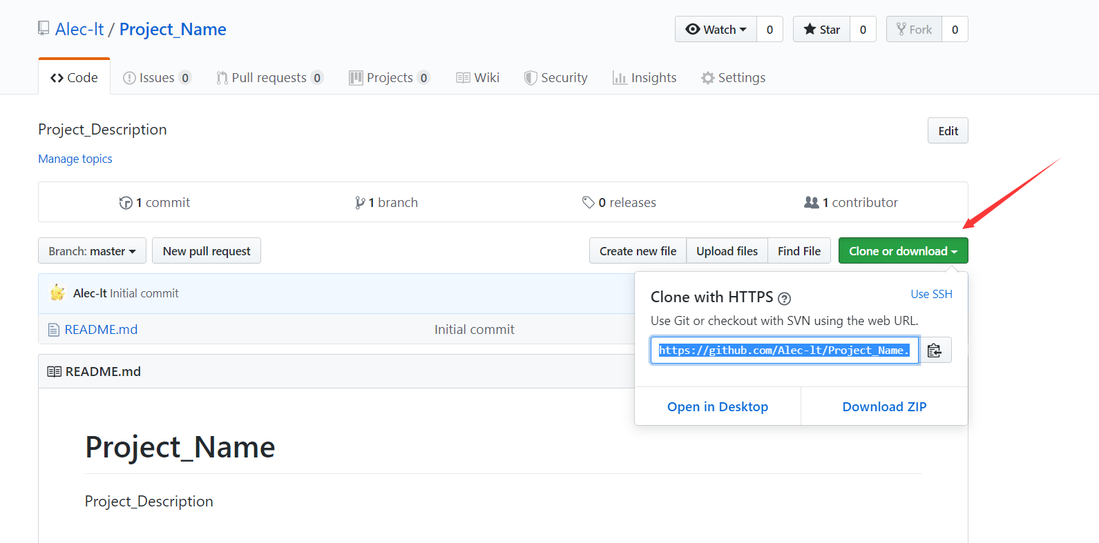Screen dimensions: 1099x543
Task: Open the Initial commit message for README.md
Action: 475,330
